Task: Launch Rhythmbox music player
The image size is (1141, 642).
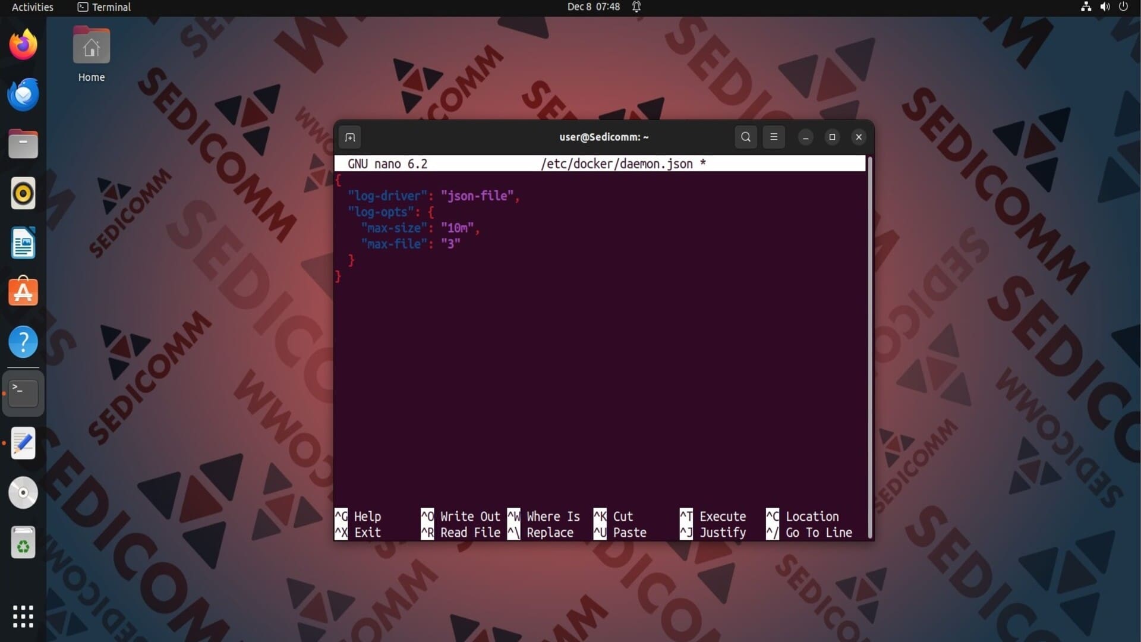Action: tap(23, 194)
